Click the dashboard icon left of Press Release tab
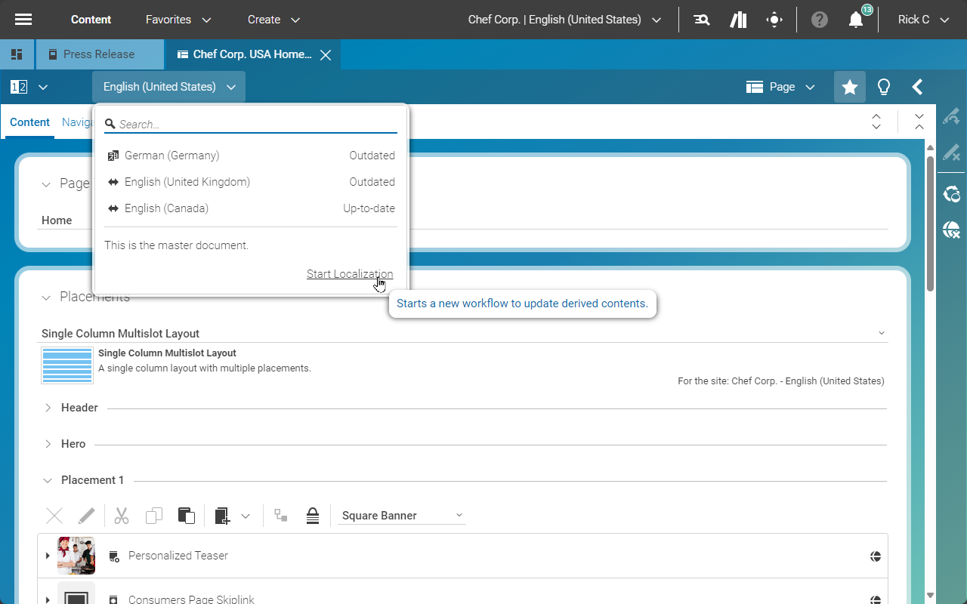 17,54
